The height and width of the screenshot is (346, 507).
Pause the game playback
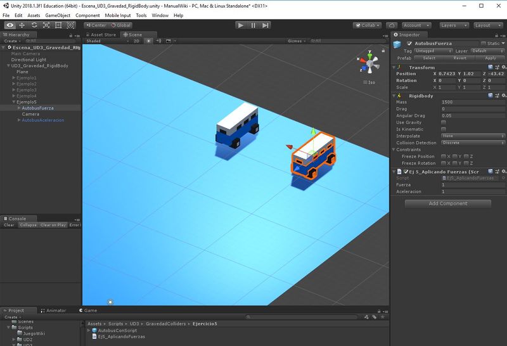point(253,25)
